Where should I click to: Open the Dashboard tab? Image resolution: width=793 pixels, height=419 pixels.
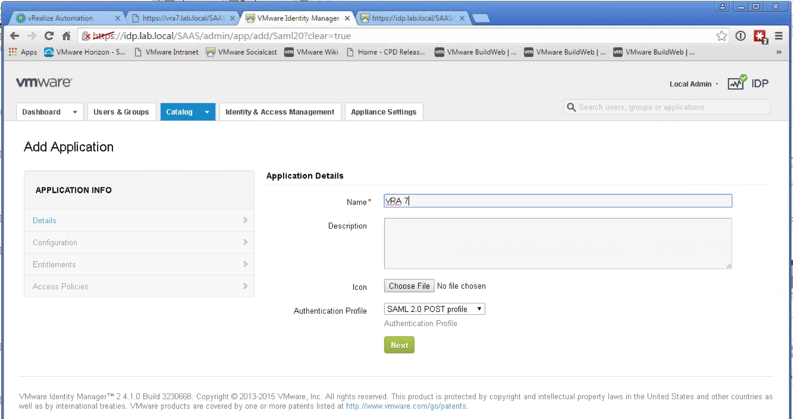(41, 112)
